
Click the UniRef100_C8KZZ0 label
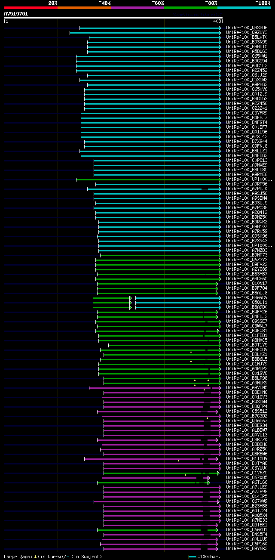point(247,440)
